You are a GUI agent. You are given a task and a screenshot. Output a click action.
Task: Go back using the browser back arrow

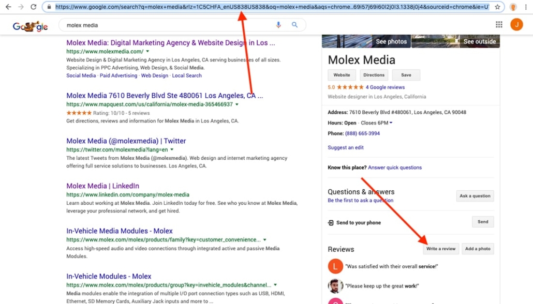pos(8,7)
